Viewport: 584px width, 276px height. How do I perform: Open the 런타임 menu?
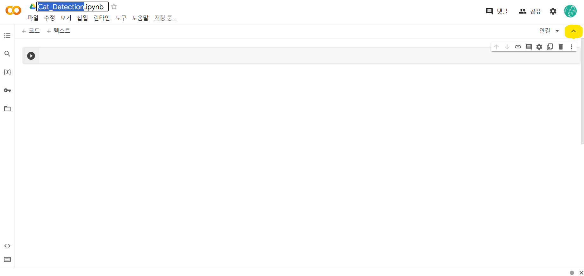102,18
